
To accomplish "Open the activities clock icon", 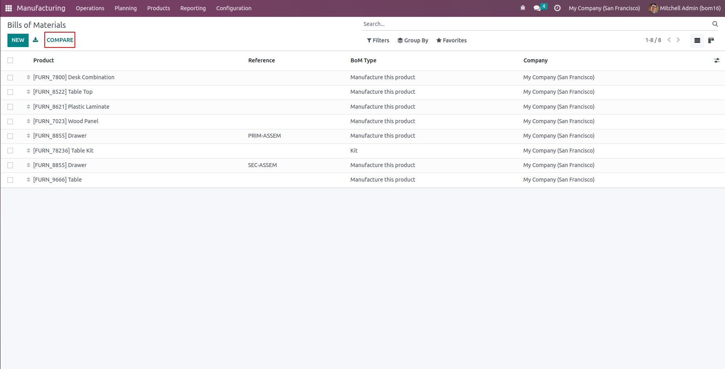I will click(557, 8).
